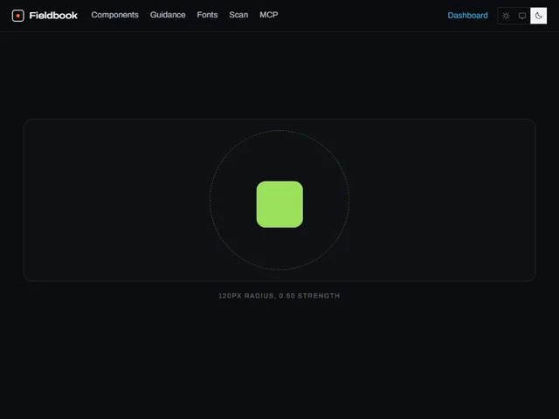Navigate to Scan
Screen dimensions: 559x419
238,15
